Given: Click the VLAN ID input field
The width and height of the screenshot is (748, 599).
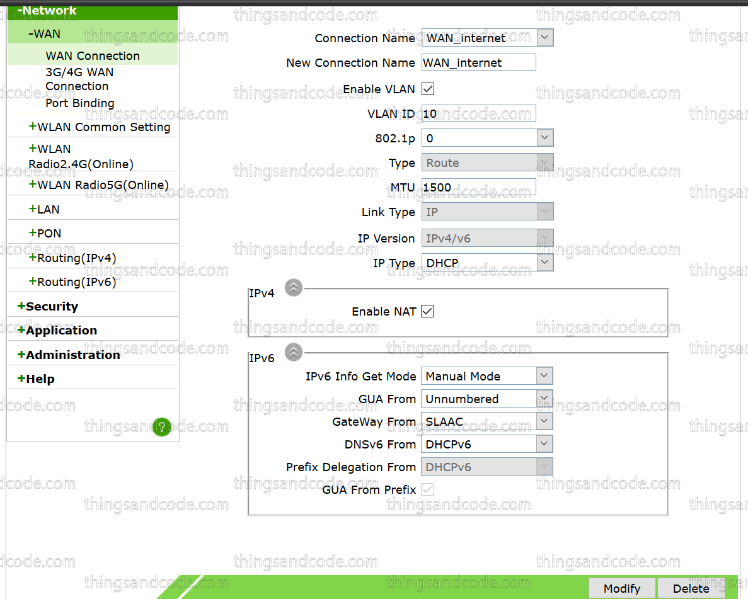Looking at the screenshot, I should point(479,114).
